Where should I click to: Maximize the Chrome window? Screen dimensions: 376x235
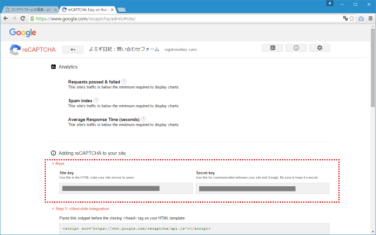355,4
